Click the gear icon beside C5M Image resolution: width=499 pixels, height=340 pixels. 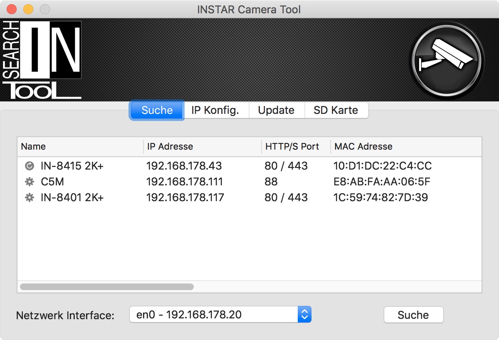(x=30, y=182)
